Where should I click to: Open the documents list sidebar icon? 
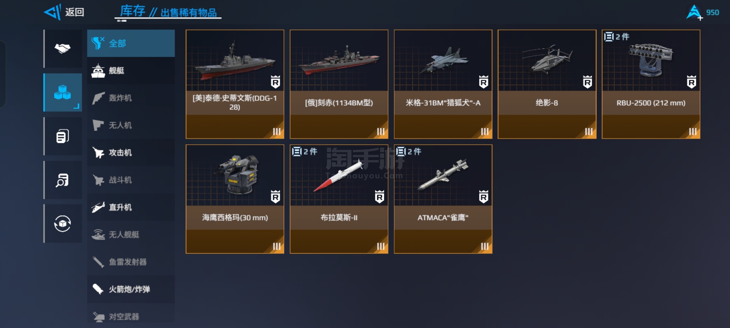[x=63, y=136]
